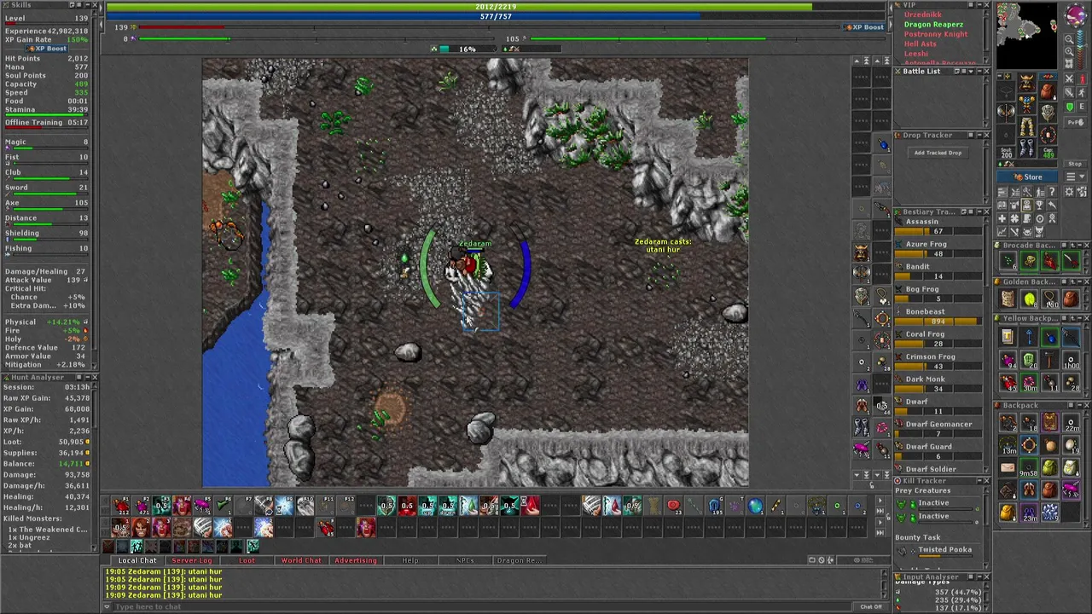The image size is (1092, 614).
Task: Toggle expert mode E button
Action: click(1082, 107)
